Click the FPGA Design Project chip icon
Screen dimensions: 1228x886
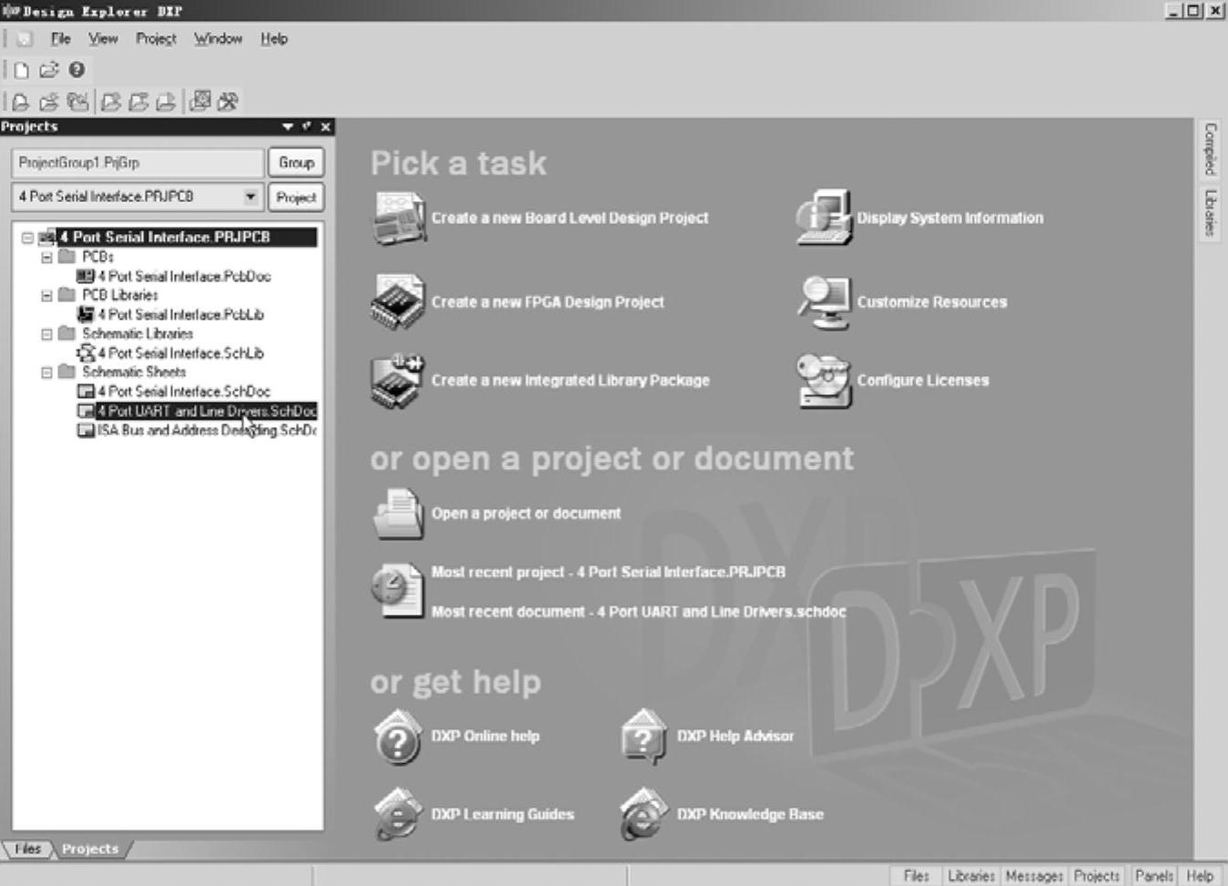click(x=398, y=301)
